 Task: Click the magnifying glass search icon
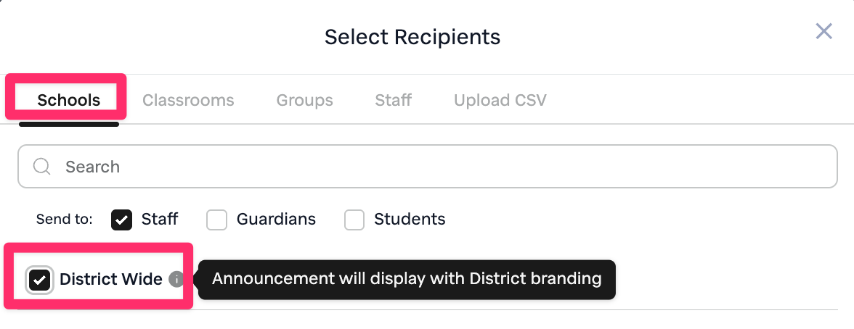(42, 167)
